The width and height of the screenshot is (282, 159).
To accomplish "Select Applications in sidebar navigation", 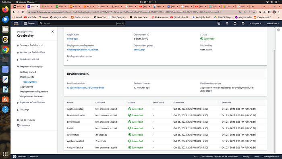I will click(x=27, y=87).
